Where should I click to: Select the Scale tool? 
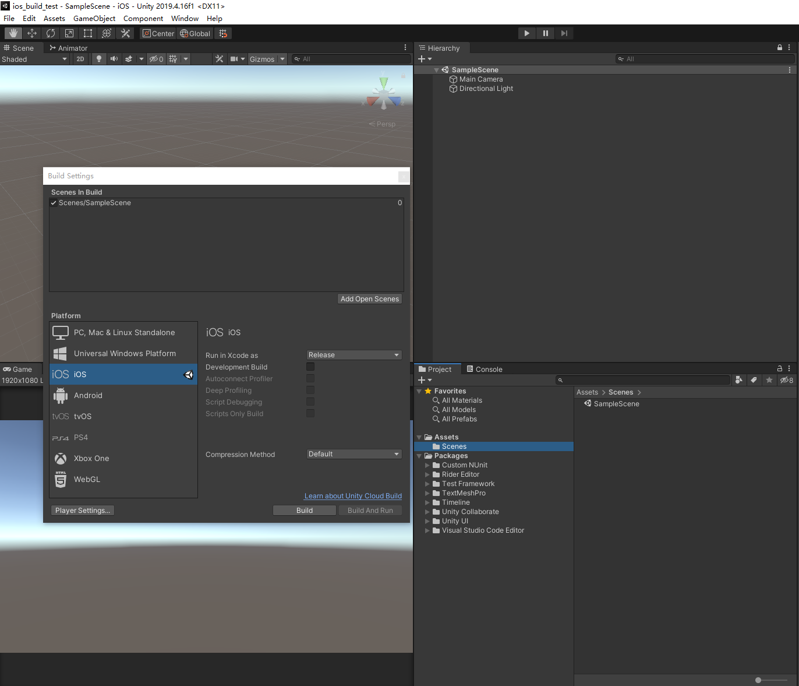(69, 33)
